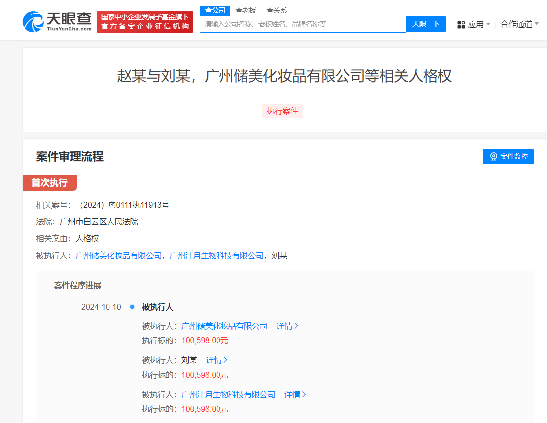The image size is (547, 423).
Task: Open the 应用 grid icon
Action: (461, 25)
